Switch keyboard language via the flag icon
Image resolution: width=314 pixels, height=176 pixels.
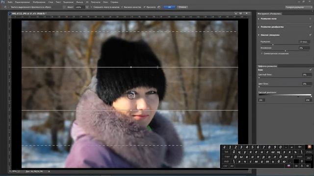point(288,166)
